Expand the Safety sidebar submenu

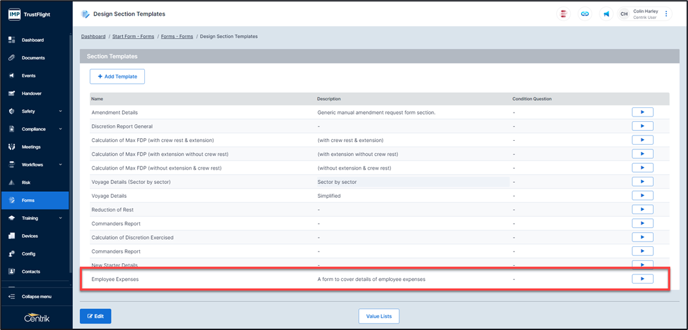coord(60,111)
